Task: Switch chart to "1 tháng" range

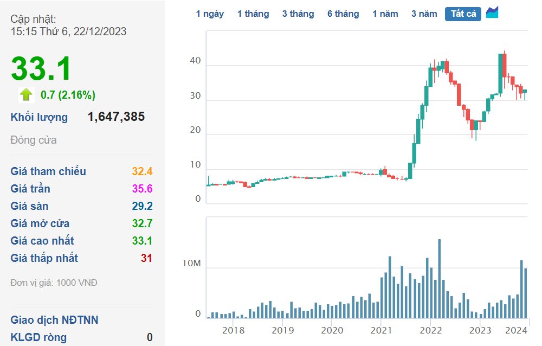Action: click(x=253, y=14)
